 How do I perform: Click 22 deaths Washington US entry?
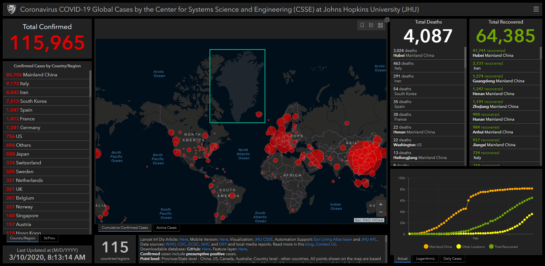pyautogui.click(x=427, y=143)
